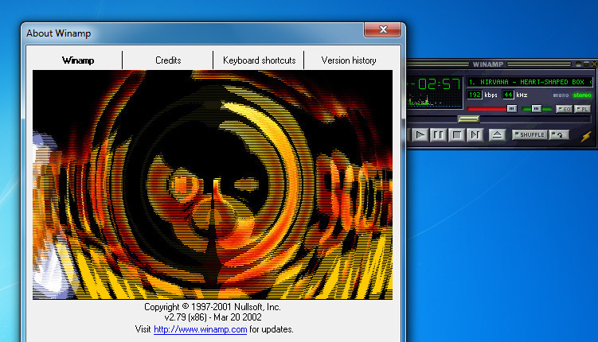The image size is (598, 342).
Task: Click the Play button in Winamp player
Action: coord(420,135)
